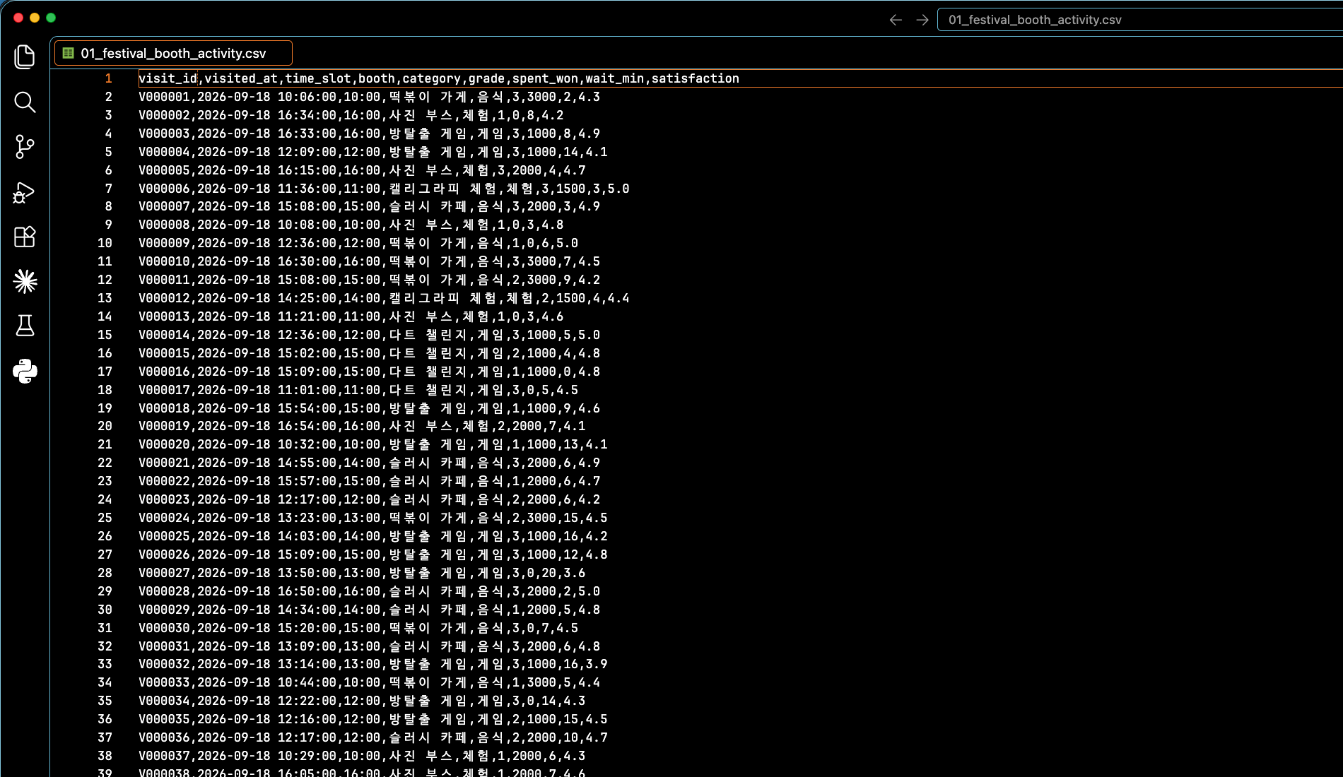Click the header row starting visit_id
The width and height of the screenshot is (1343, 777).
coord(439,78)
